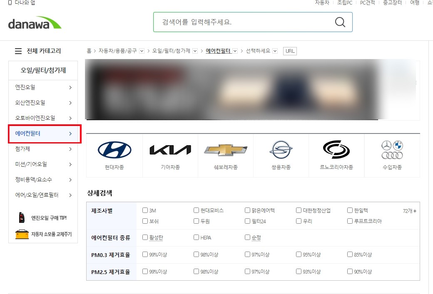This screenshot has width=433, height=294.
Task: Check the 한일텍 manufacturer box
Action: [x=350, y=210]
